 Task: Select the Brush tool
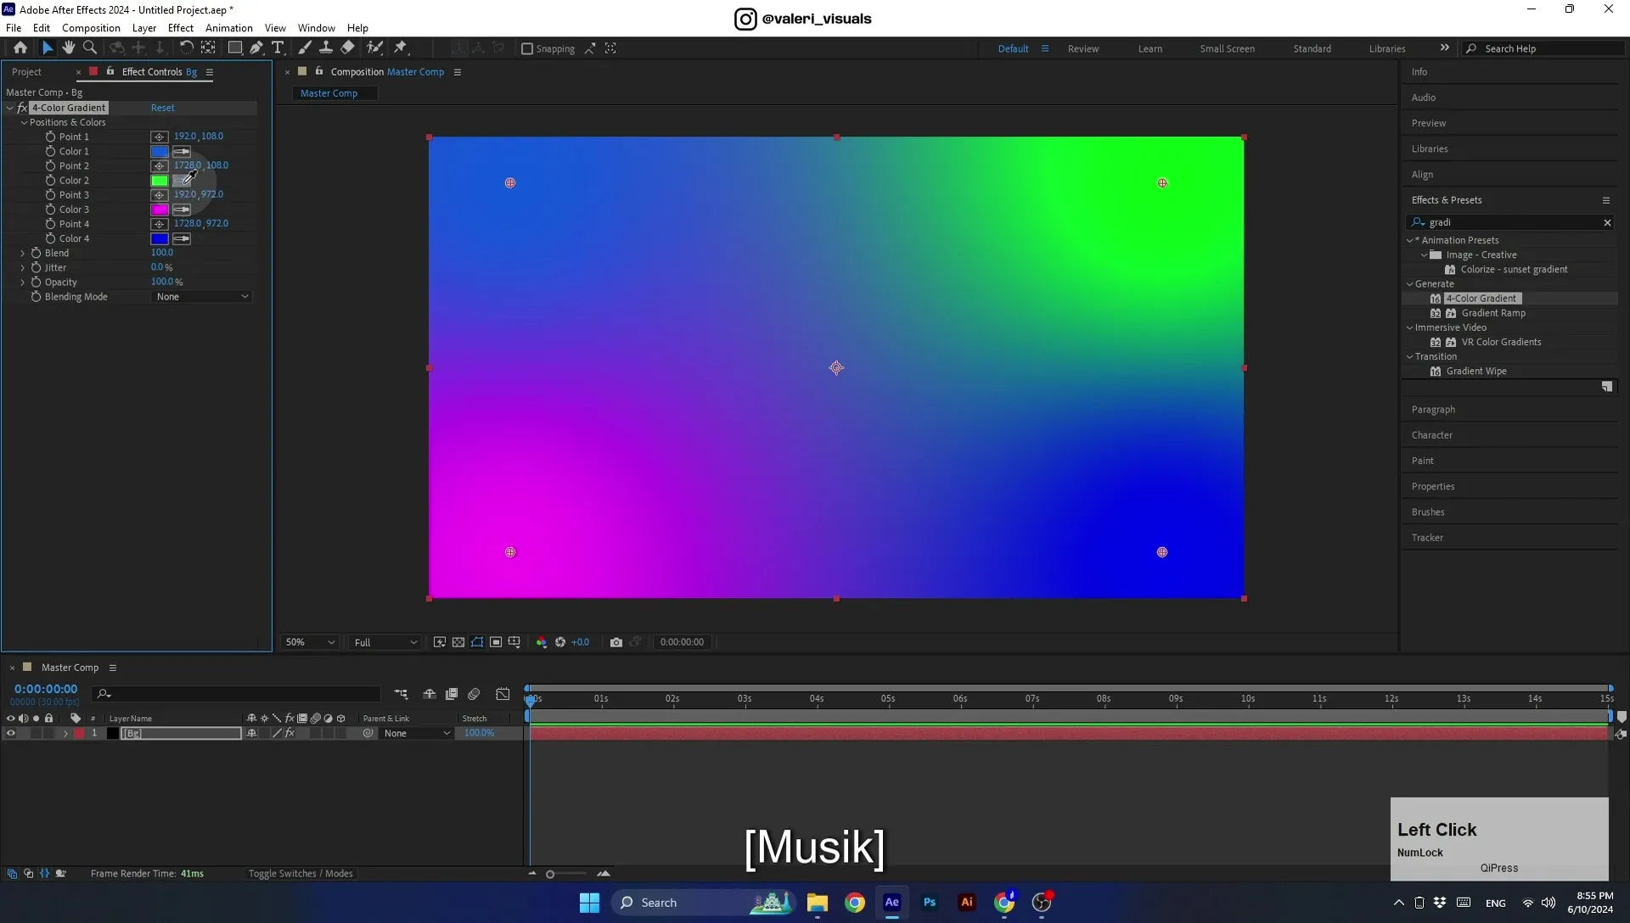[305, 48]
